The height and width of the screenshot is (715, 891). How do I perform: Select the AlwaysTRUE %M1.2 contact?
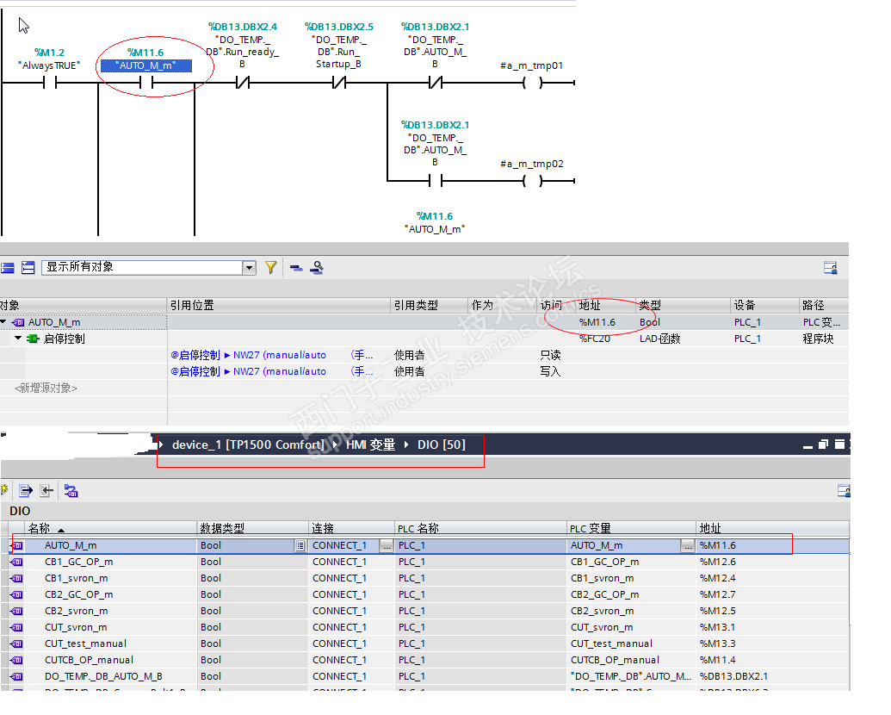click(50, 83)
